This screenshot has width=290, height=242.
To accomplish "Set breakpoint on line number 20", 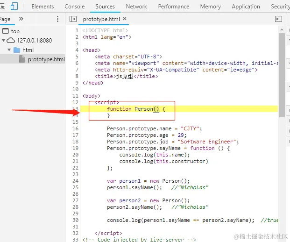I will (76, 155).
